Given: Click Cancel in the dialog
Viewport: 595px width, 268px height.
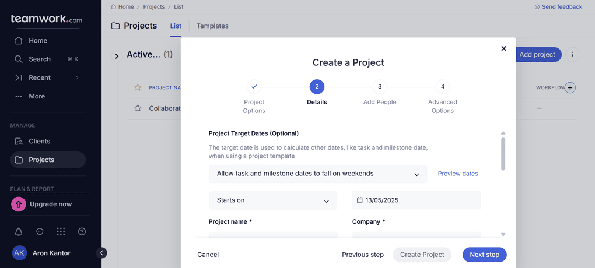Looking at the screenshot, I should (208, 255).
